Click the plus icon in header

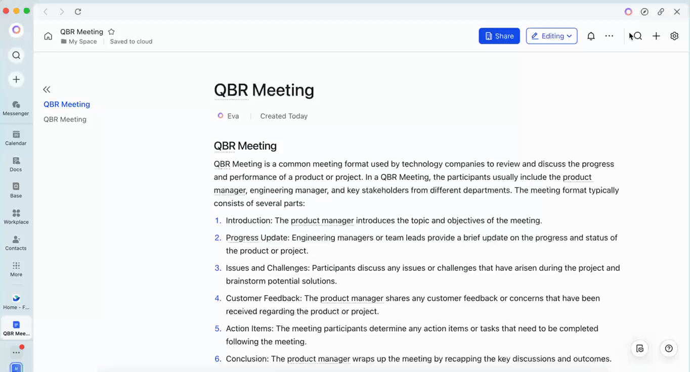(x=656, y=36)
